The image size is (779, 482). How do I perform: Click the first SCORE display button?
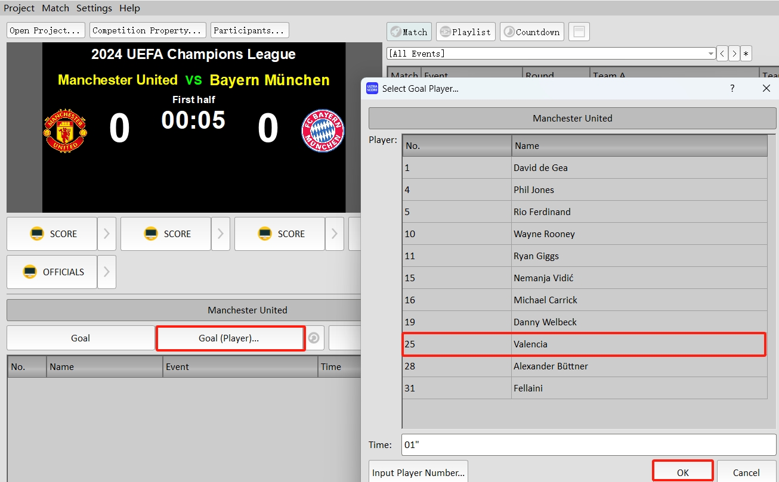51,234
